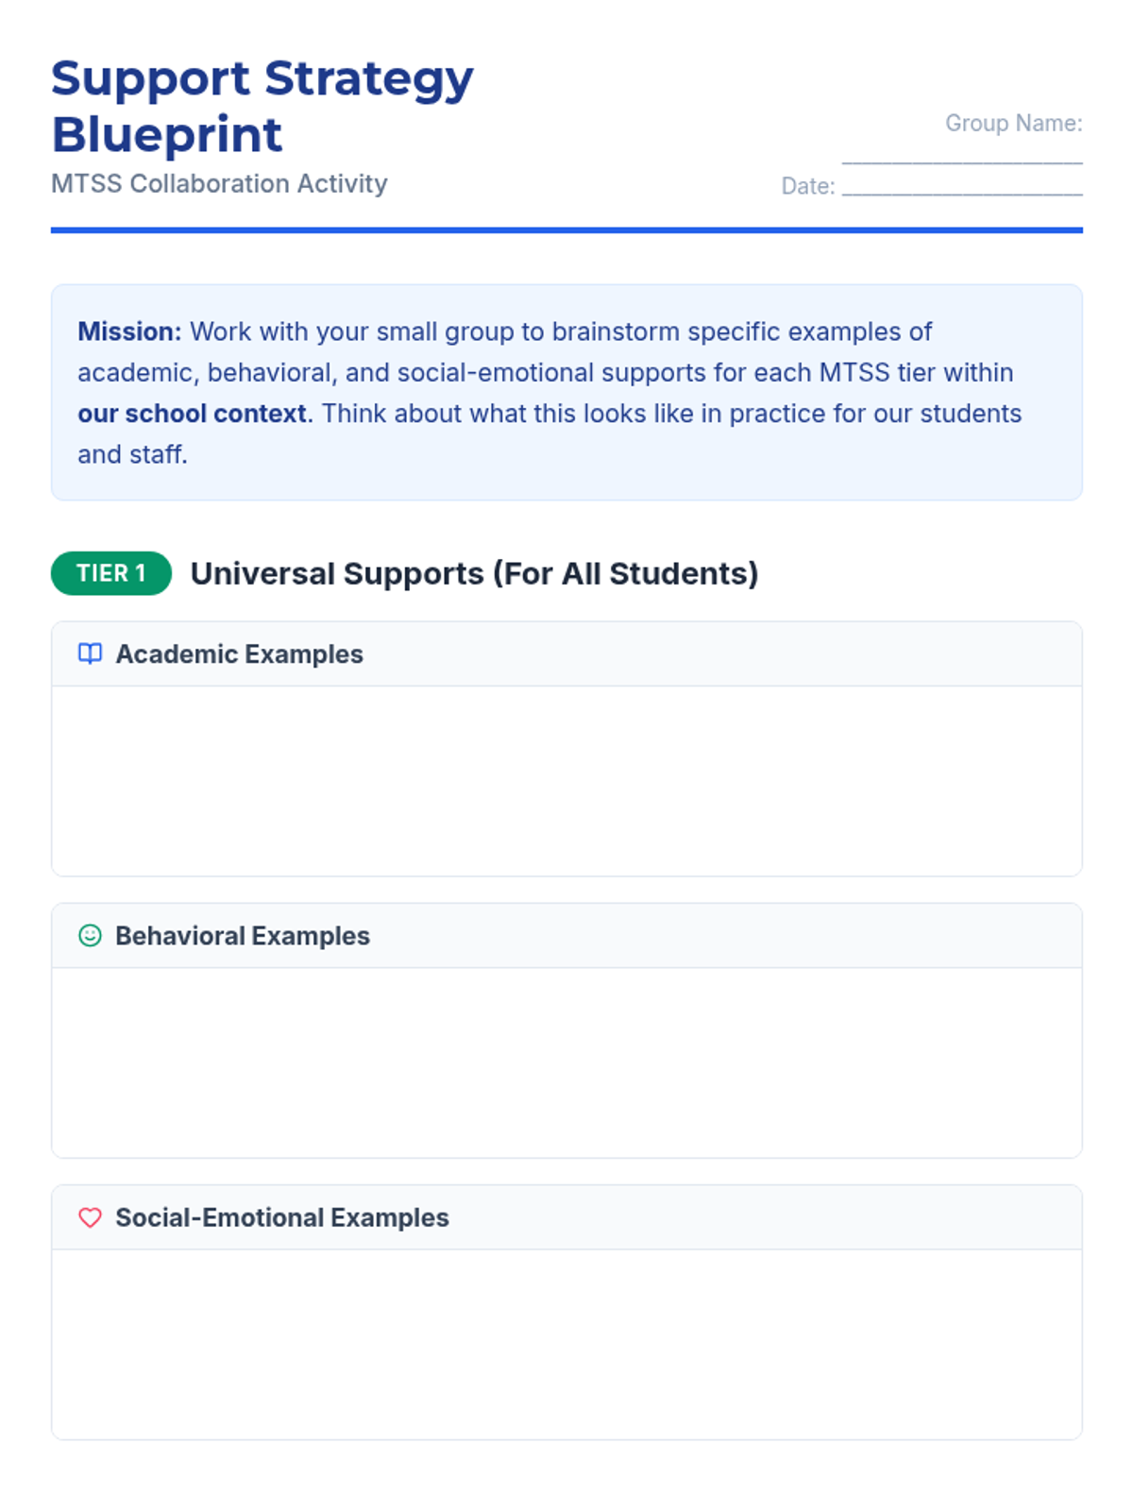1133x1511 pixels.
Task: Click the Date: label
Action: tap(807, 186)
